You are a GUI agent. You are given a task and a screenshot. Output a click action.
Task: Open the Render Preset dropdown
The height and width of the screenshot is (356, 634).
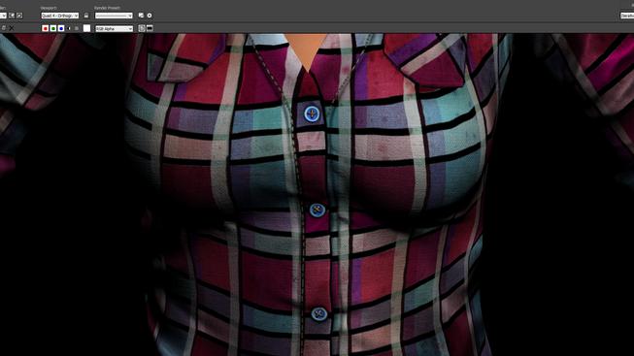tap(114, 16)
